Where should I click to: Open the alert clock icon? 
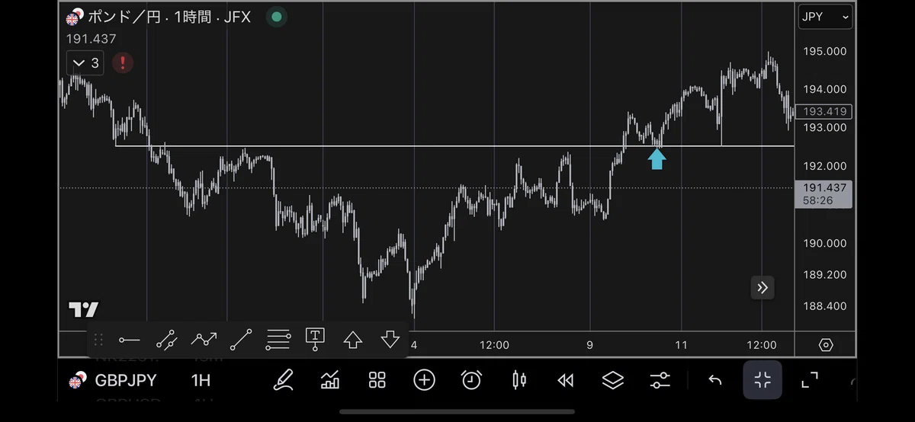471,380
